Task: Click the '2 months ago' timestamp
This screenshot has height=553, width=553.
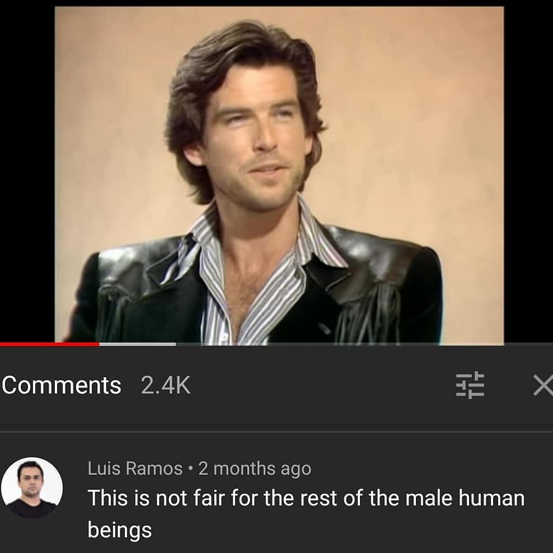Action: (x=255, y=469)
